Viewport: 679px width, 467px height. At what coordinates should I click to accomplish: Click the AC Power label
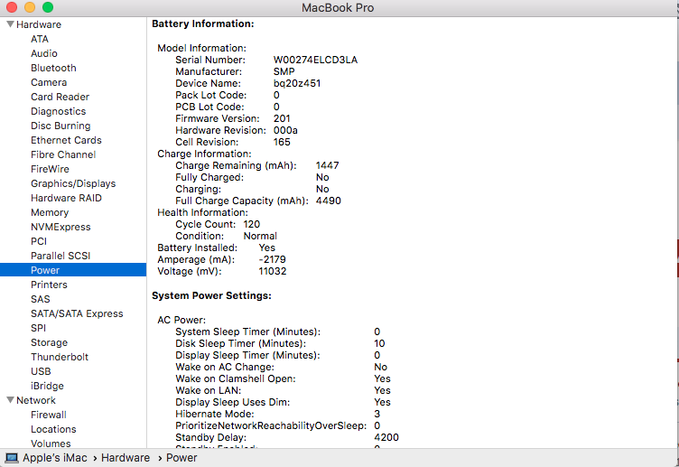click(181, 320)
